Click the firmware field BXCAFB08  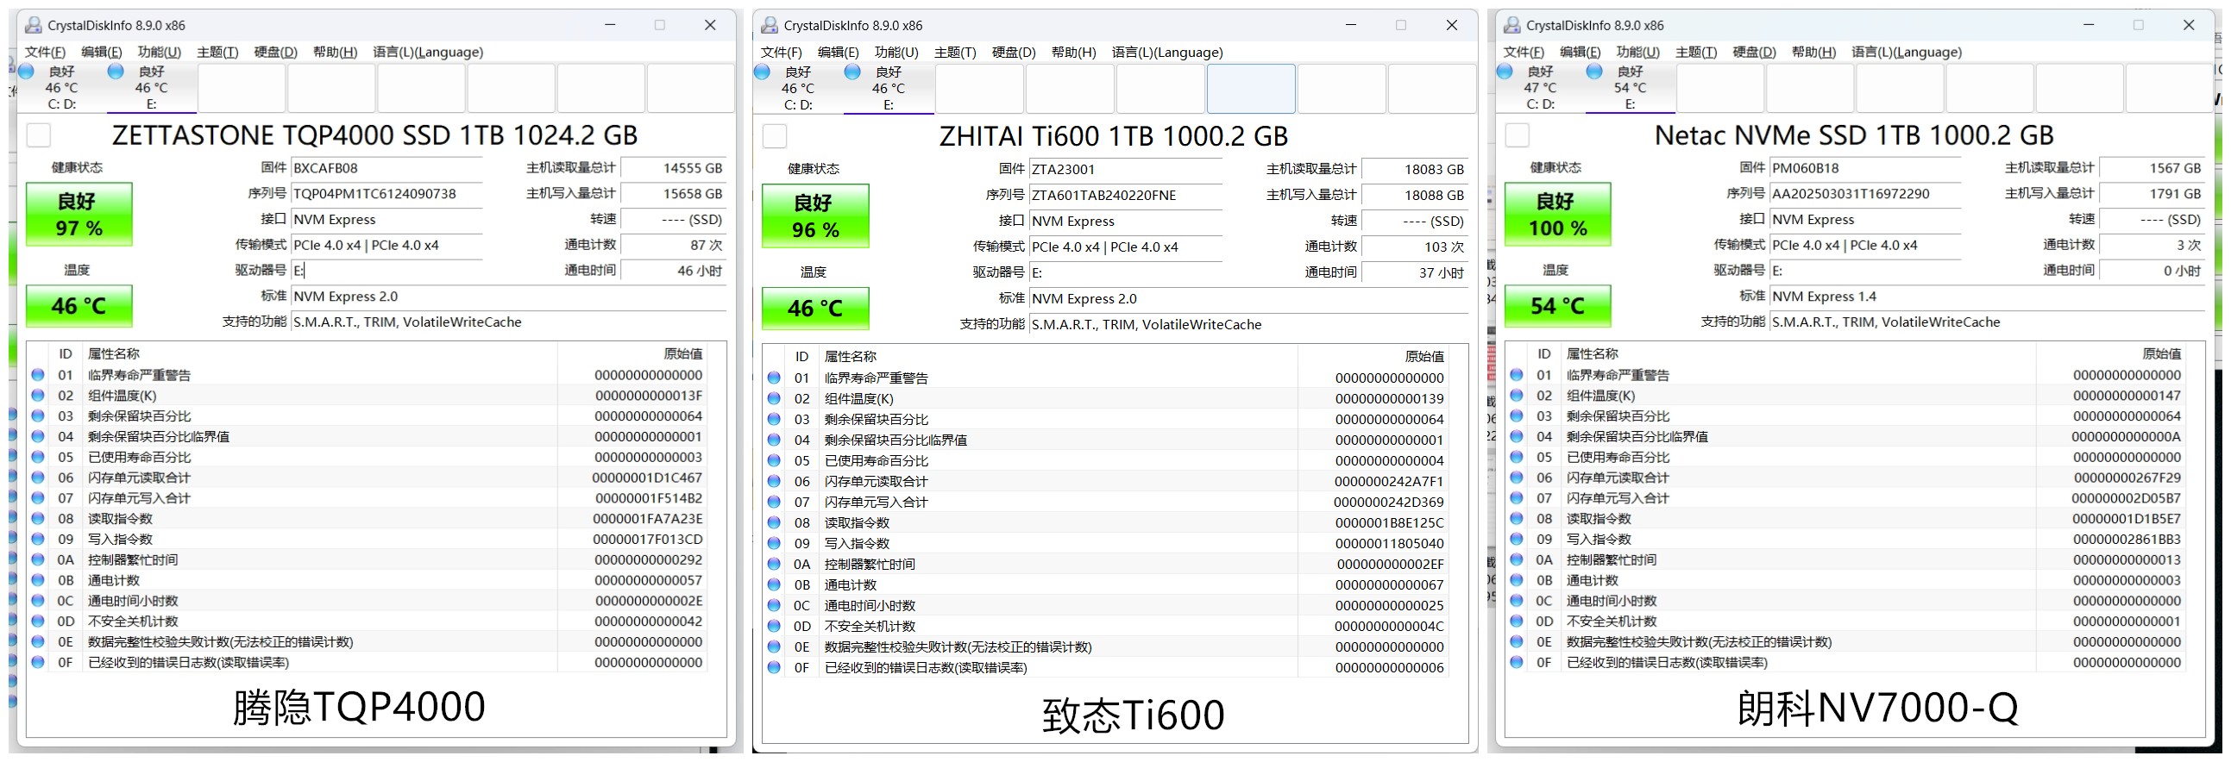point(386,168)
